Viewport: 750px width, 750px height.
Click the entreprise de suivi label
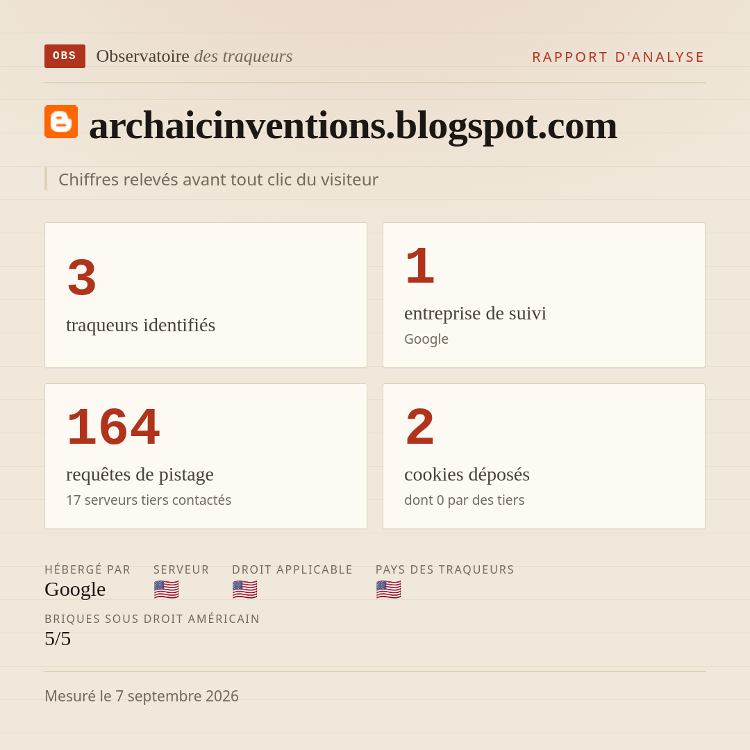tap(475, 313)
